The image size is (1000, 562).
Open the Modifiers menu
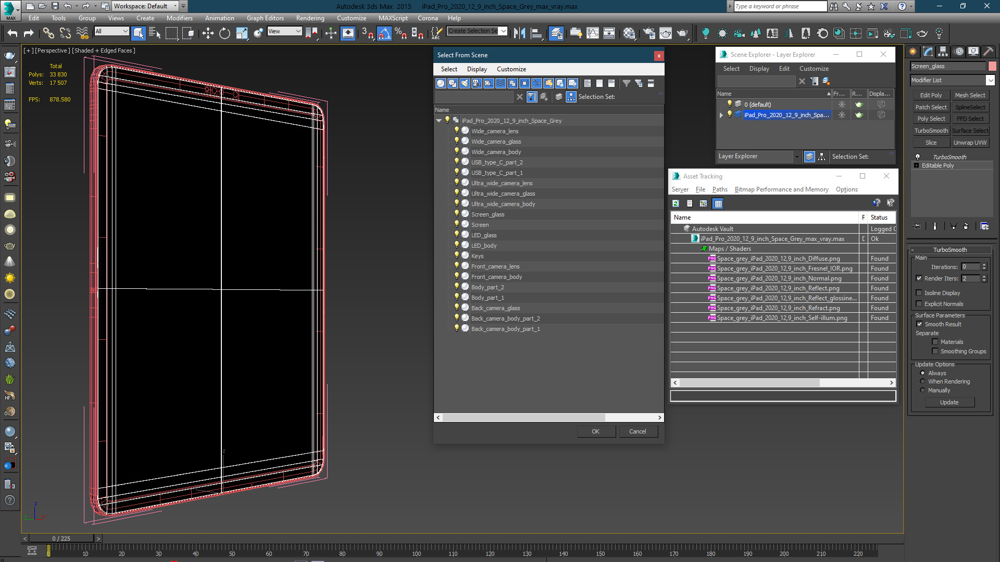point(179,18)
